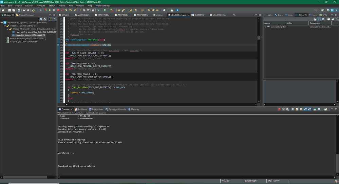Toggle Word Wrap in Console toolbar
This screenshot has height=184, width=339.
coord(301,109)
